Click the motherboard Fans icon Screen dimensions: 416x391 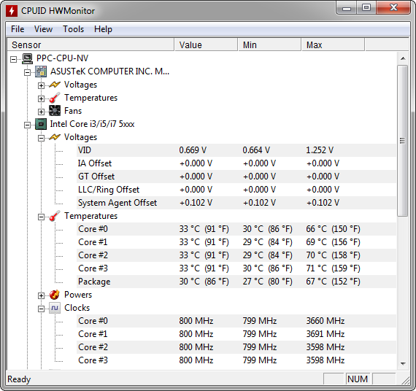pos(55,111)
